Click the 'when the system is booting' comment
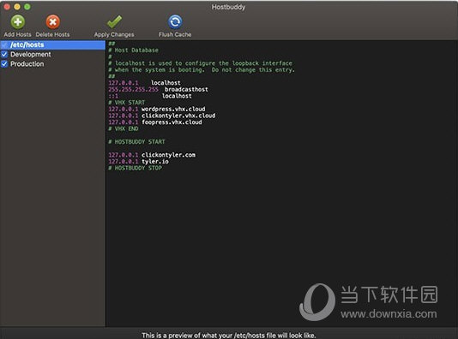The width and height of the screenshot is (458, 339). pyautogui.click(x=202, y=69)
